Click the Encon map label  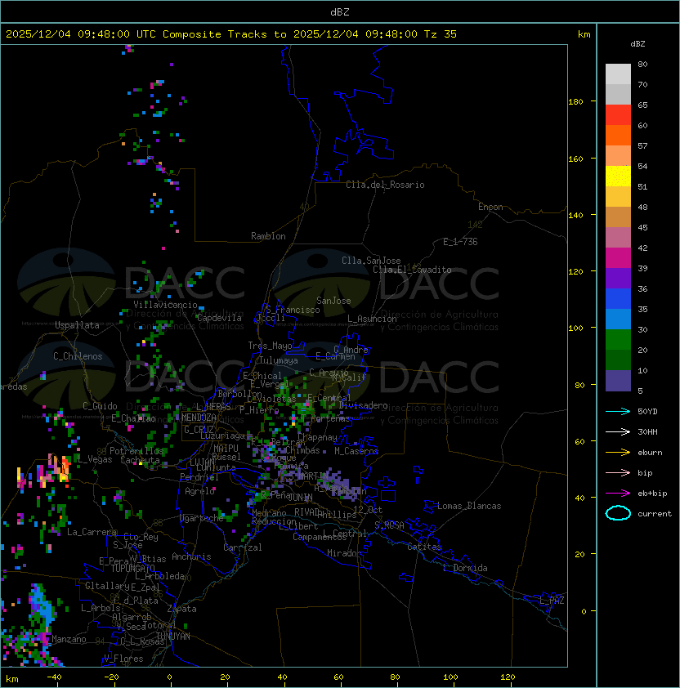coord(490,207)
